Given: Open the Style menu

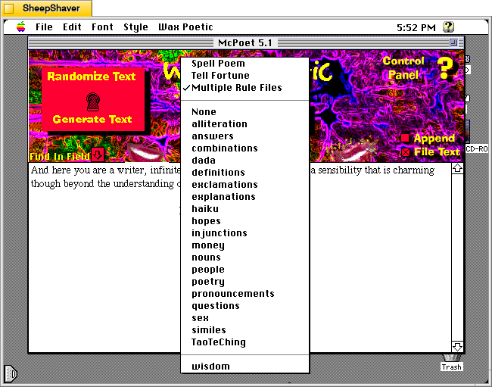Looking at the screenshot, I should 135,27.
